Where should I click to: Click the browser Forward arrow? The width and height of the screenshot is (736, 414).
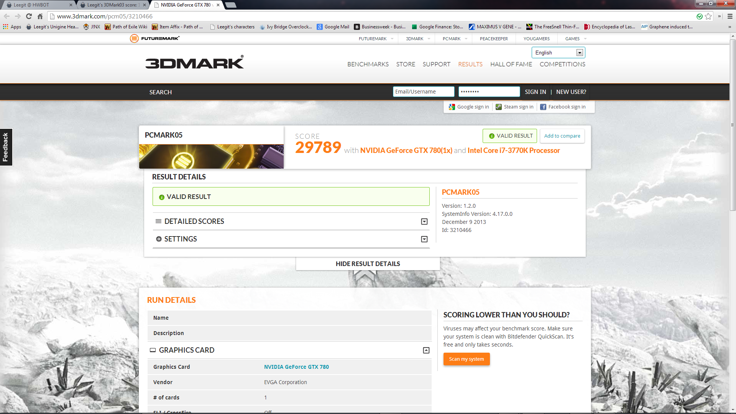pyautogui.click(x=18, y=16)
